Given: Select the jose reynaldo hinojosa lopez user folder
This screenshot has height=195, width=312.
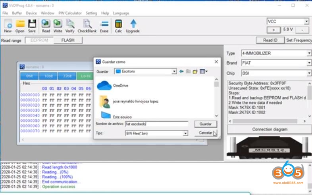Looking at the screenshot, I should point(129,101).
